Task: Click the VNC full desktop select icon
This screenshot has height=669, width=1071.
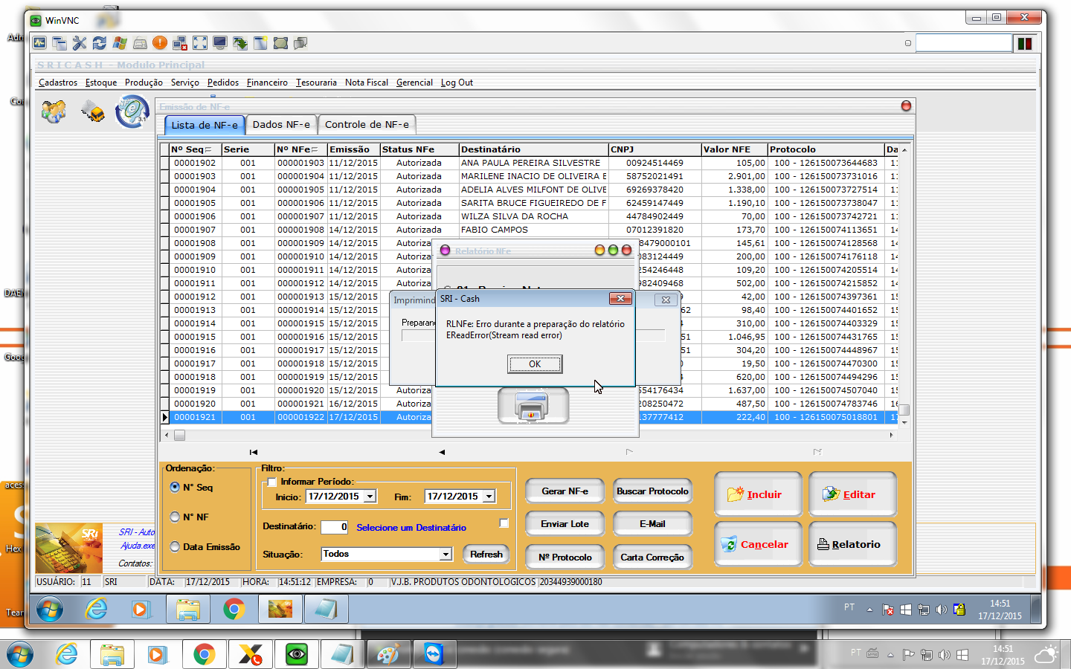Action: point(280,43)
